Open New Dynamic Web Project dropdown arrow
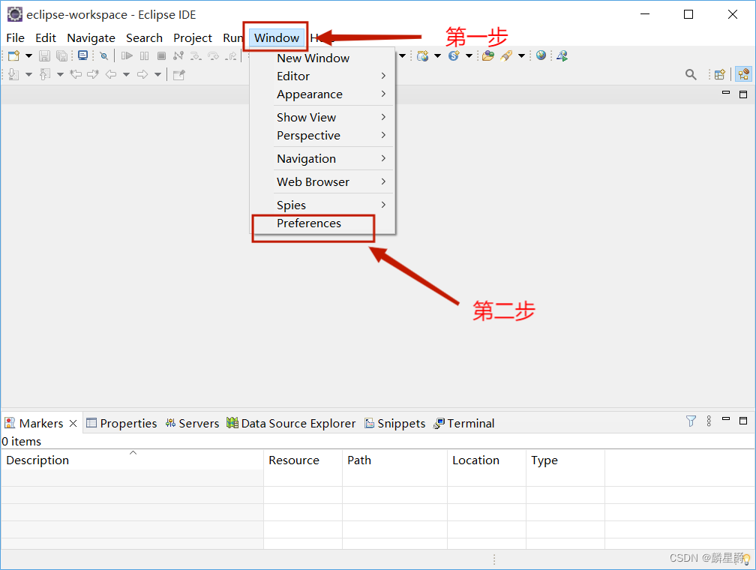Viewport: 756px width, 570px height. [x=438, y=56]
